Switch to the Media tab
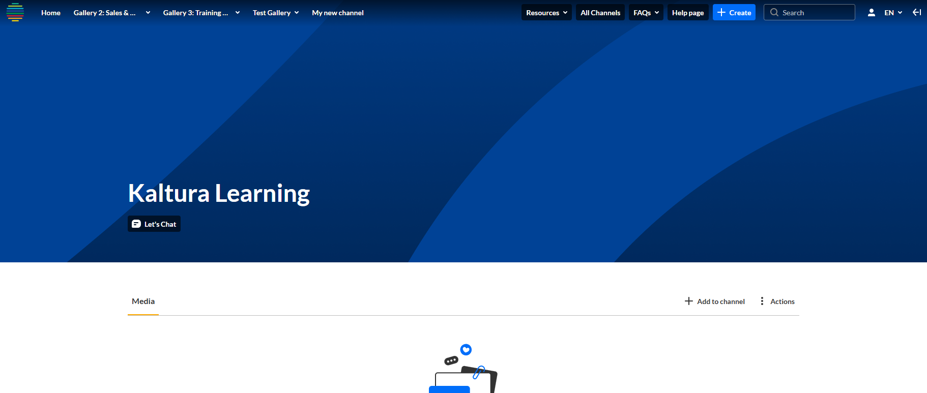The height and width of the screenshot is (393, 927). (x=143, y=301)
